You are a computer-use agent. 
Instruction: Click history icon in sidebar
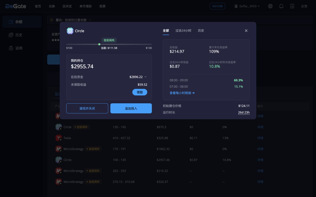11,35
